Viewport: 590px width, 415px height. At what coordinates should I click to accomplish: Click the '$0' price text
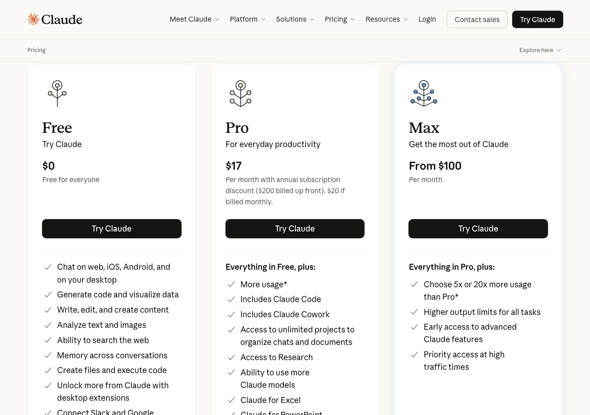[48, 166]
